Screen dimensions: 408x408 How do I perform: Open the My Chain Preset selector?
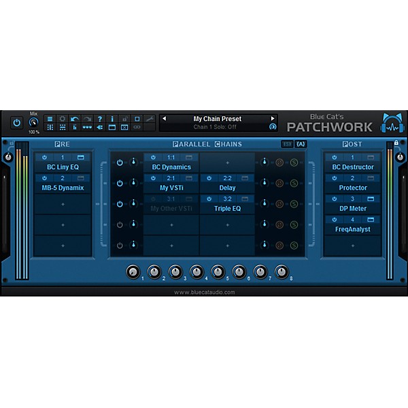point(218,118)
